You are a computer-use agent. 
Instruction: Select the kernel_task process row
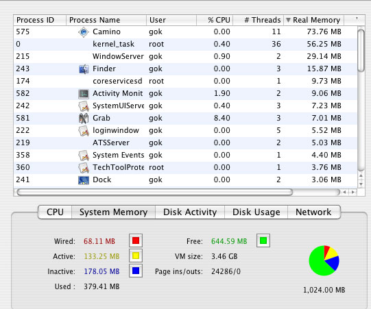[x=185, y=45]
